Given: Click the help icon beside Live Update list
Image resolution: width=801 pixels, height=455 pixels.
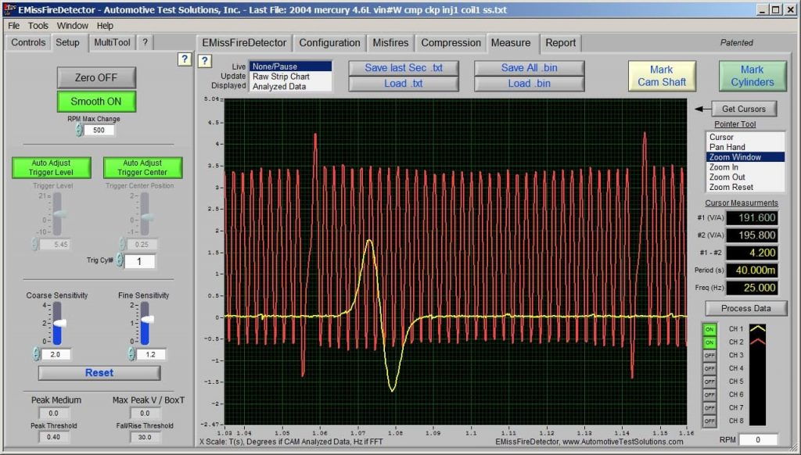Looking at the screenshot, I should [x=204, y=61].
